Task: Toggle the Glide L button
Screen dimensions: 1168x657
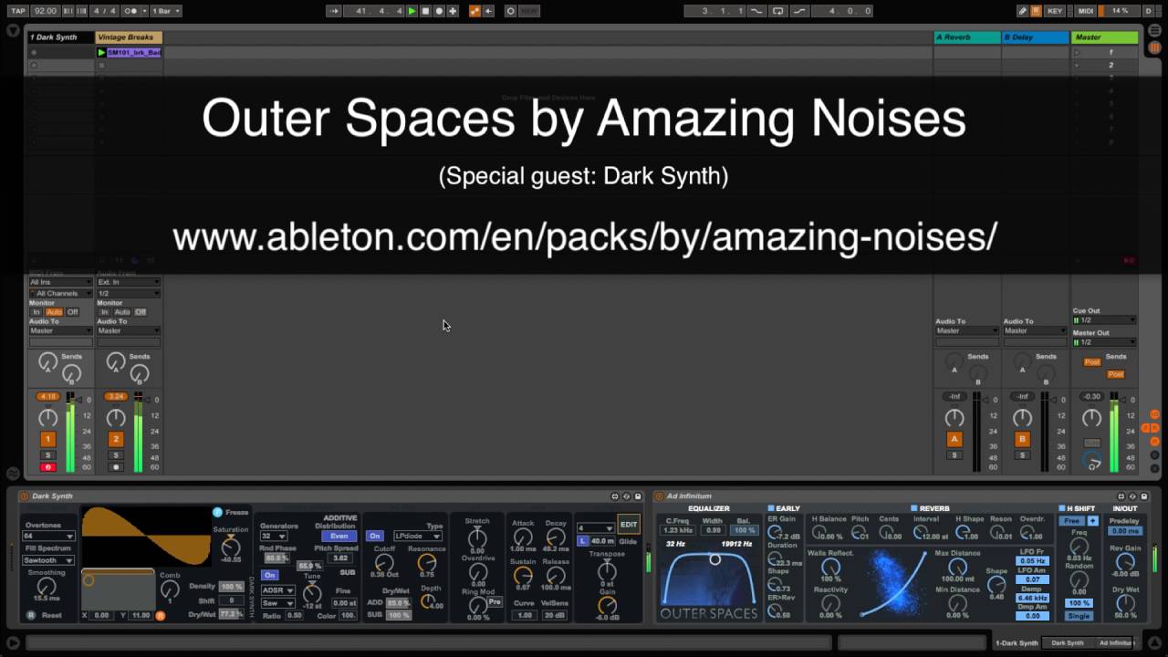Action: [x=582, y=541]
